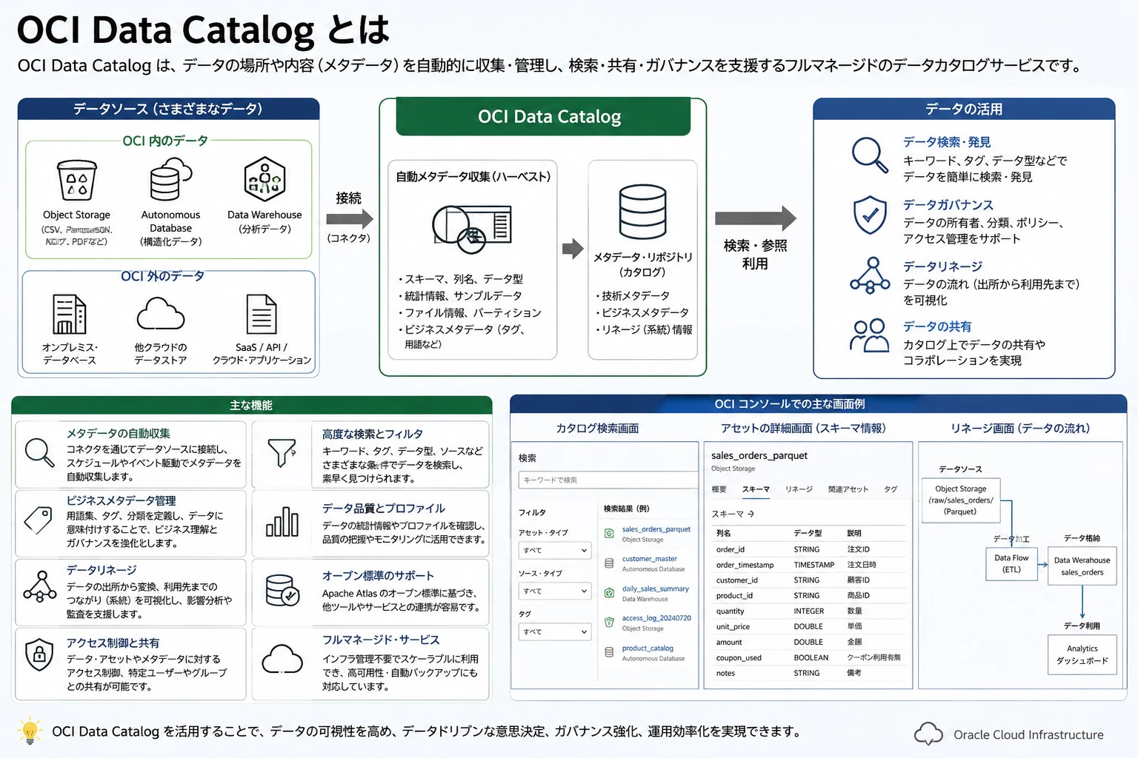
Task: Click the Data Warehouse sales_orders lineage node
Action: coord(1082,566)
